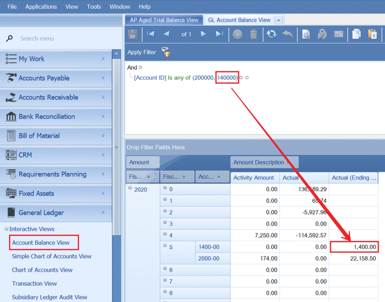Collapse the Interactive Views tree node
The width and height of the screenshot is (385, 302).
coord(7,229)
